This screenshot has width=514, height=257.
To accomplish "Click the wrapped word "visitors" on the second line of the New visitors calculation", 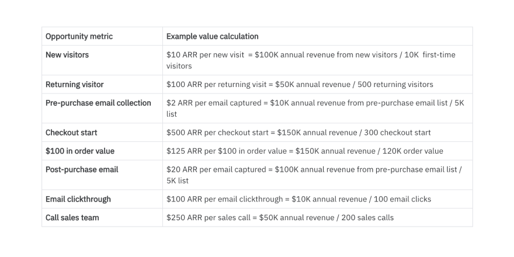I will (x=179, y=67).
